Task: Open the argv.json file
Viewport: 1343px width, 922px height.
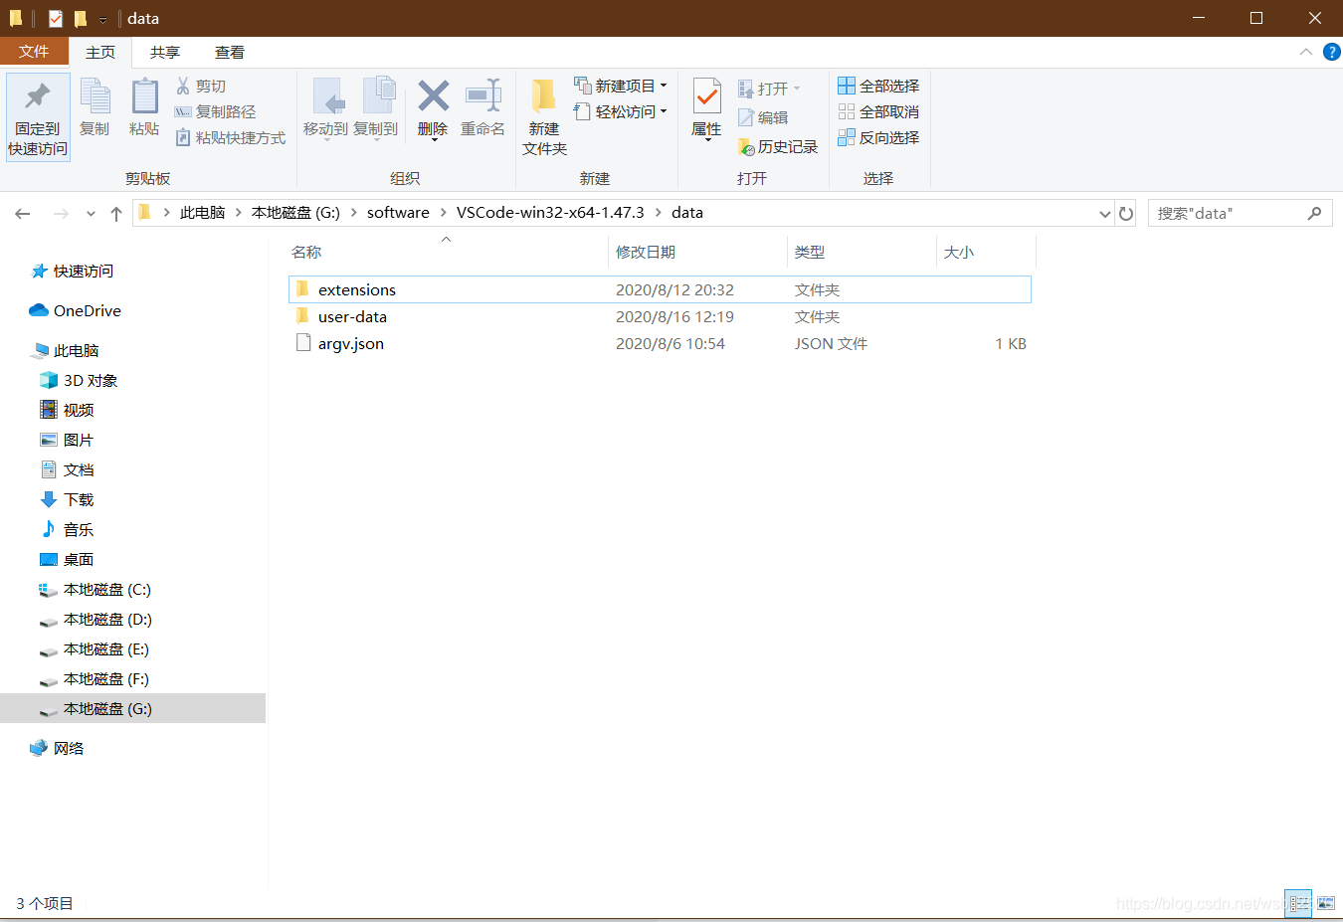Action: [350, 343]
